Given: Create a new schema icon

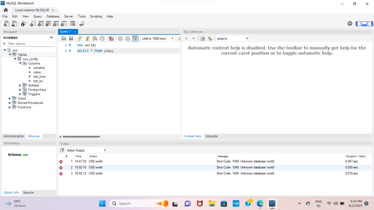Looking at the screenshot, I should pos(33,24).
